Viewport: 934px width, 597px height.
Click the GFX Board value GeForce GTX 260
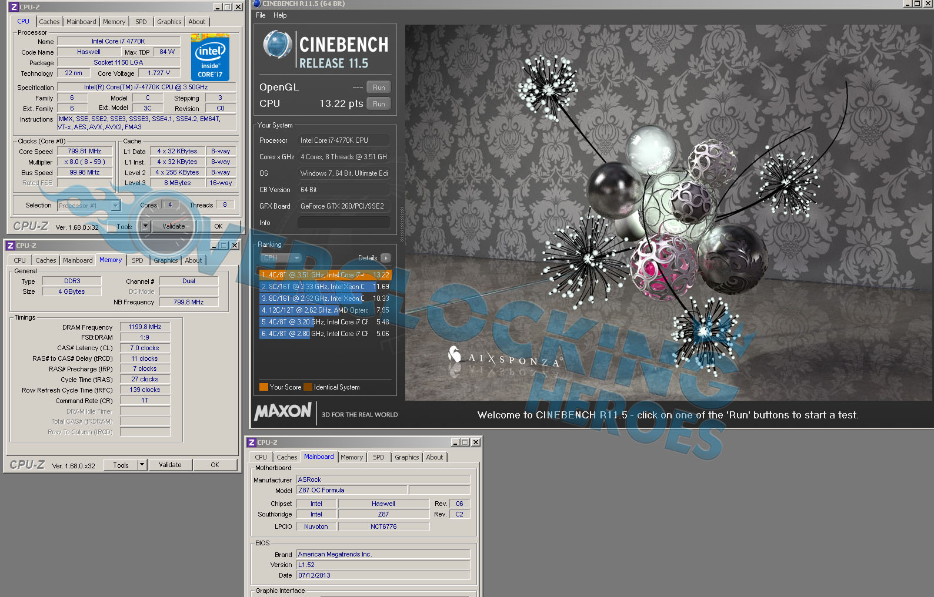343,206
